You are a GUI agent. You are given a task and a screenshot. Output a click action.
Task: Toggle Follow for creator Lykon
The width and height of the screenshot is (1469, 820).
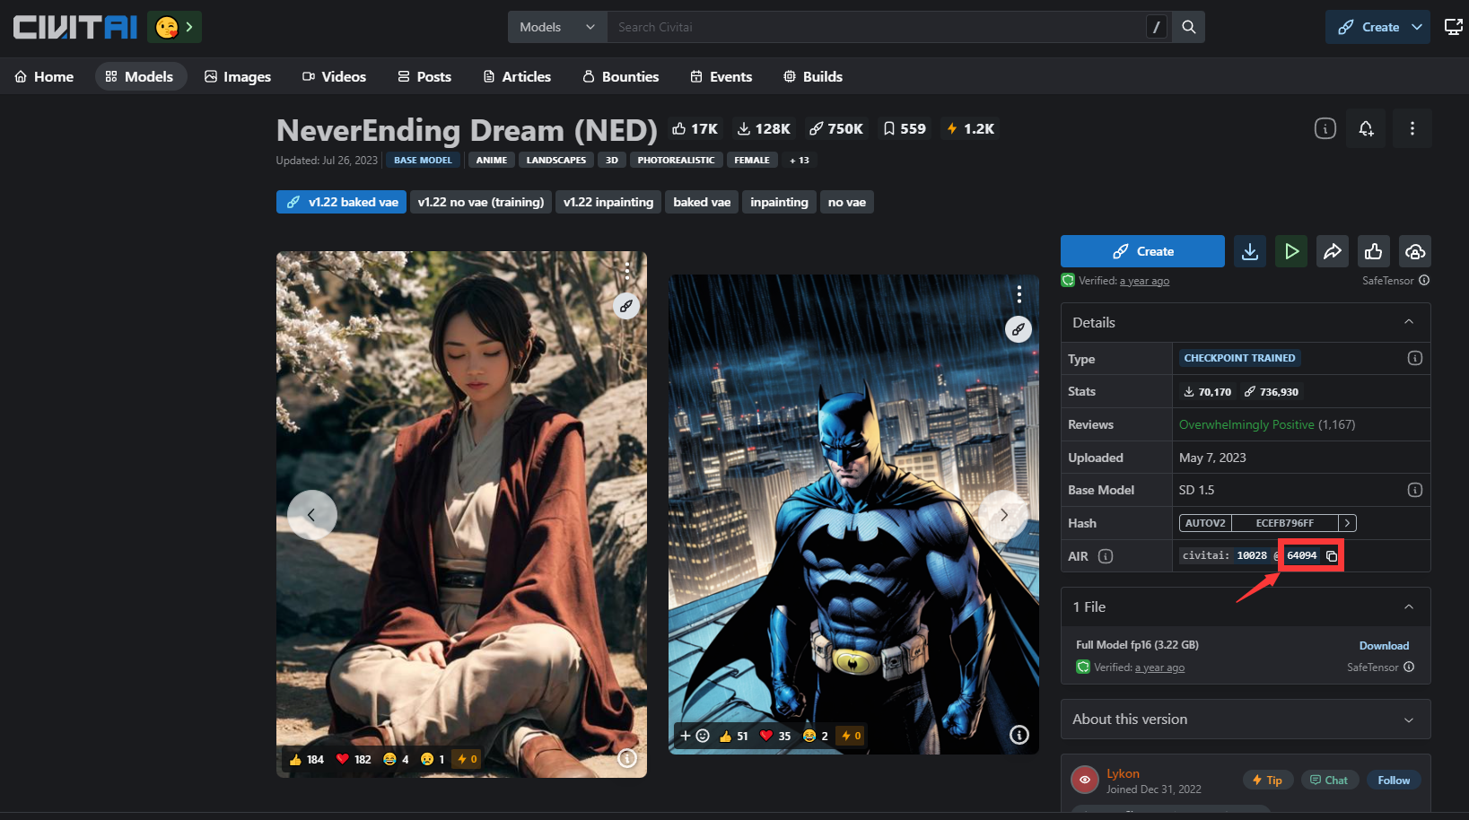tap(1393, 780)
